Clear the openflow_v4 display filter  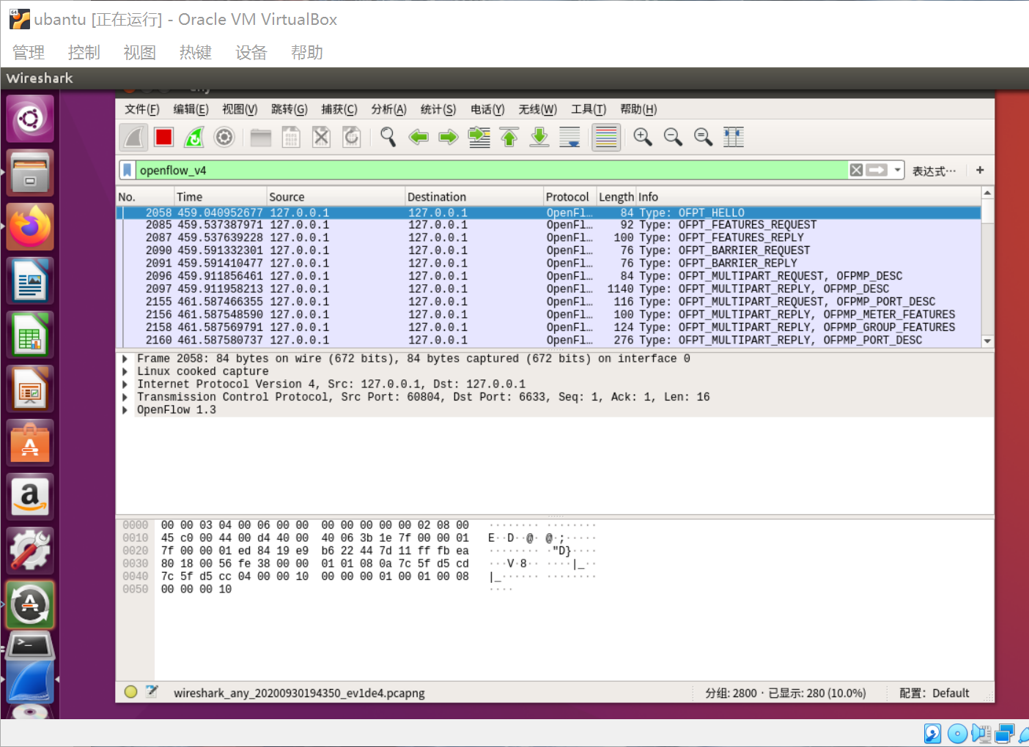point(856,170)
